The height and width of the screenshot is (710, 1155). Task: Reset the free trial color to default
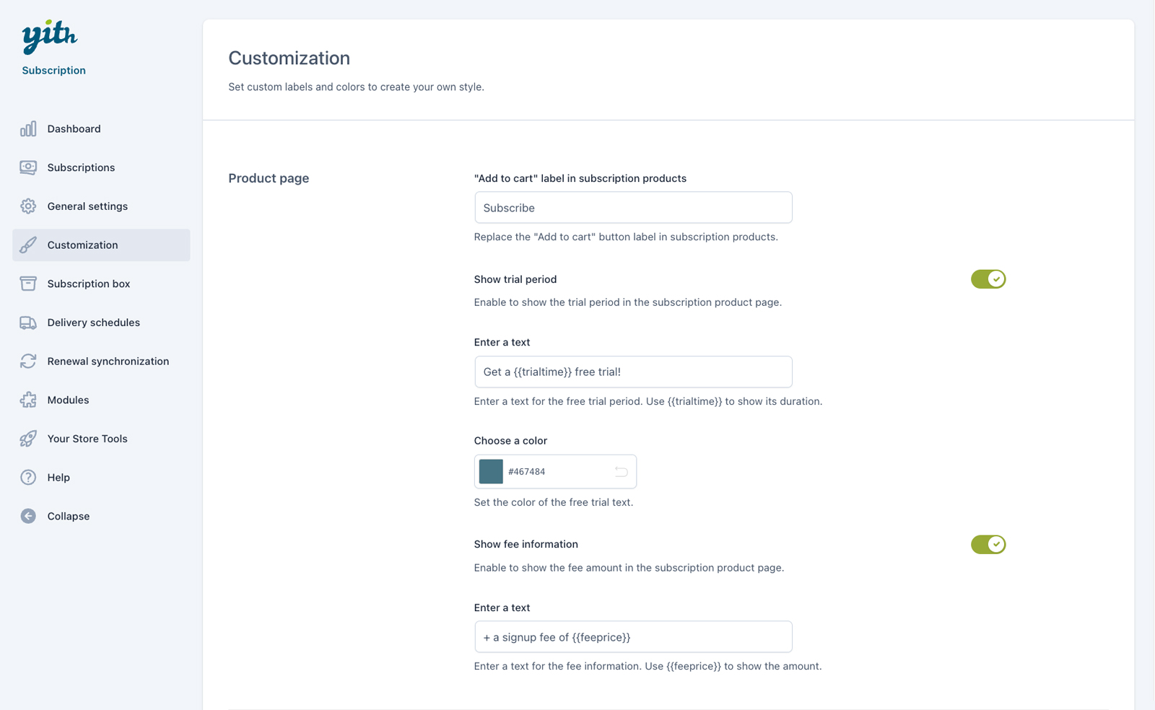click(x=621, y=472)
